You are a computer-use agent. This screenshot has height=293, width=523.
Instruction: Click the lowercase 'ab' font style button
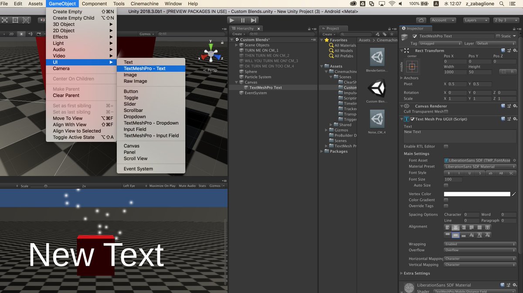coord(491,173)
